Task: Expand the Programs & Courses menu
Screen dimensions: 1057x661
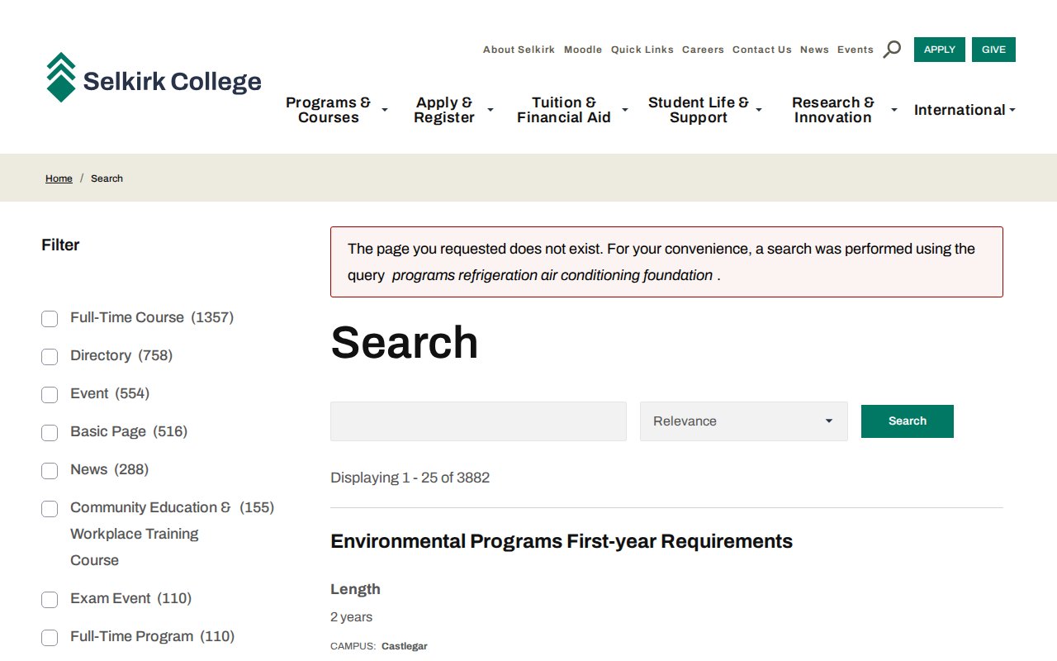Action: (335, 110)
